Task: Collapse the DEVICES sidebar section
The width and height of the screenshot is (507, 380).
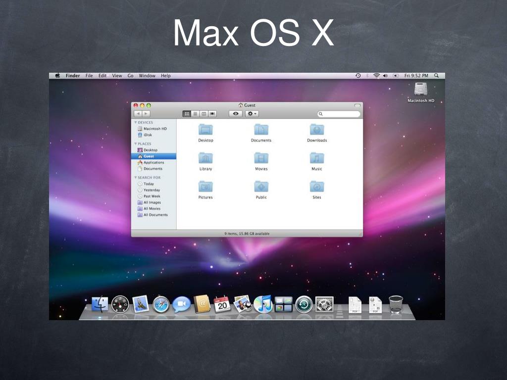Action: (x=136, y=123)
